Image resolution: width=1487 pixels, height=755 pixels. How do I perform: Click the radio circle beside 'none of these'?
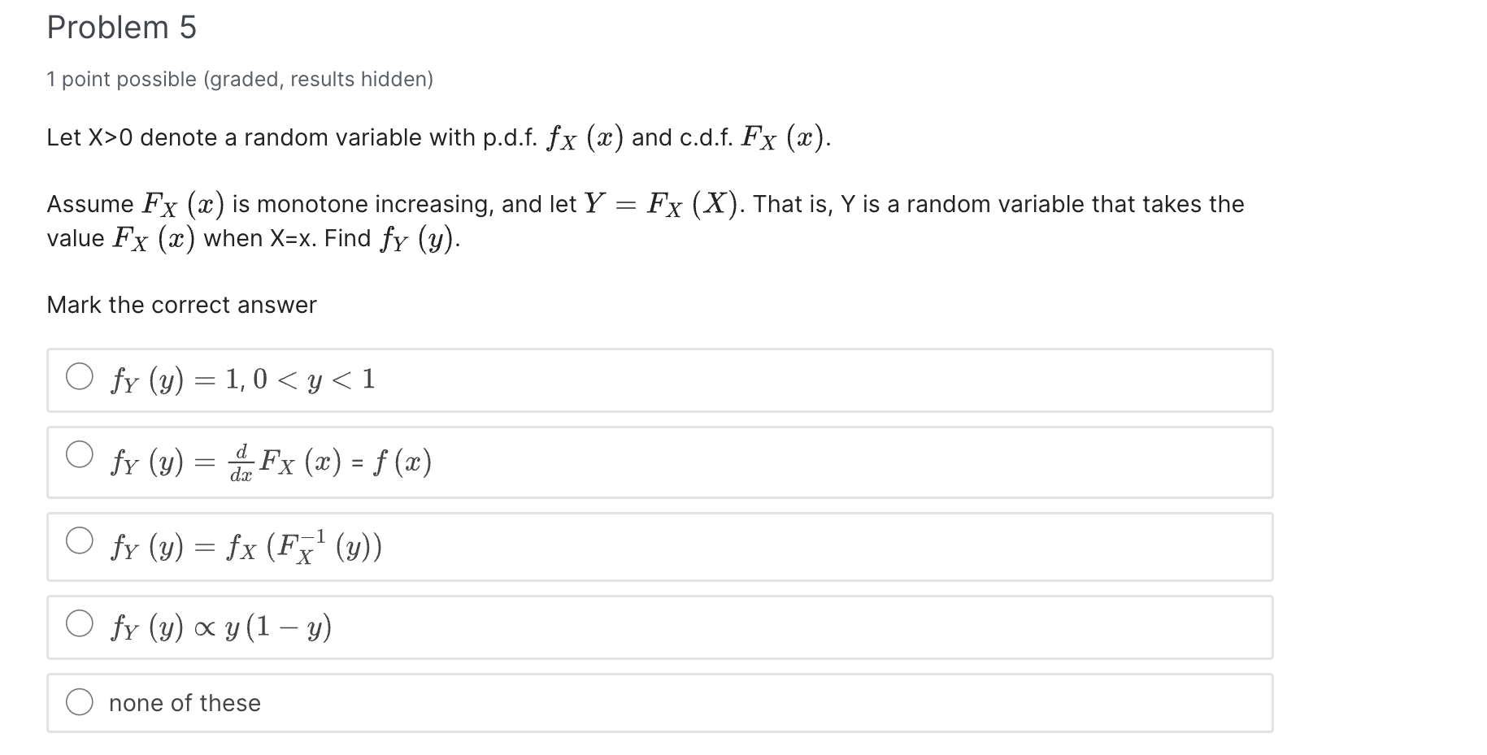80,701
